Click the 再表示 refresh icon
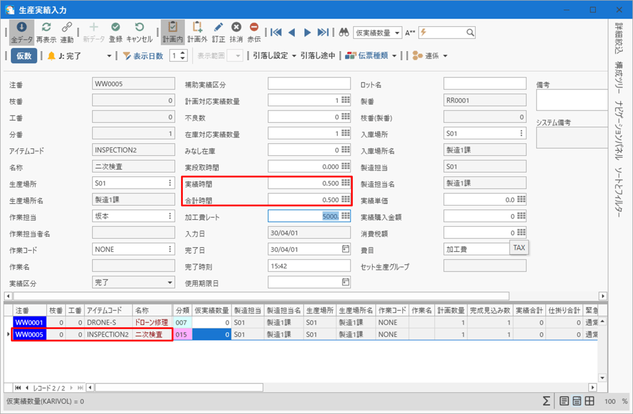 click(46, 27)
